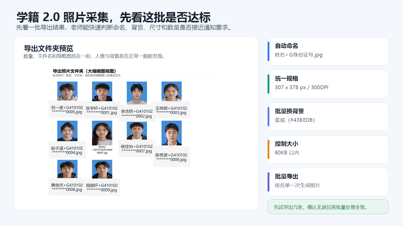Select the long-haired girl thumbnail with gray shirt

(102, 133)
